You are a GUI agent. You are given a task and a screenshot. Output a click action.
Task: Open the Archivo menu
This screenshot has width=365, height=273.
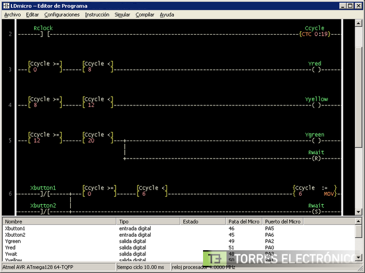pyautogui.click(x=13, y=15)
